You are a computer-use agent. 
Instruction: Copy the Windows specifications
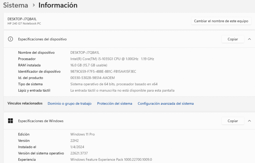click(x=233, y=121)
